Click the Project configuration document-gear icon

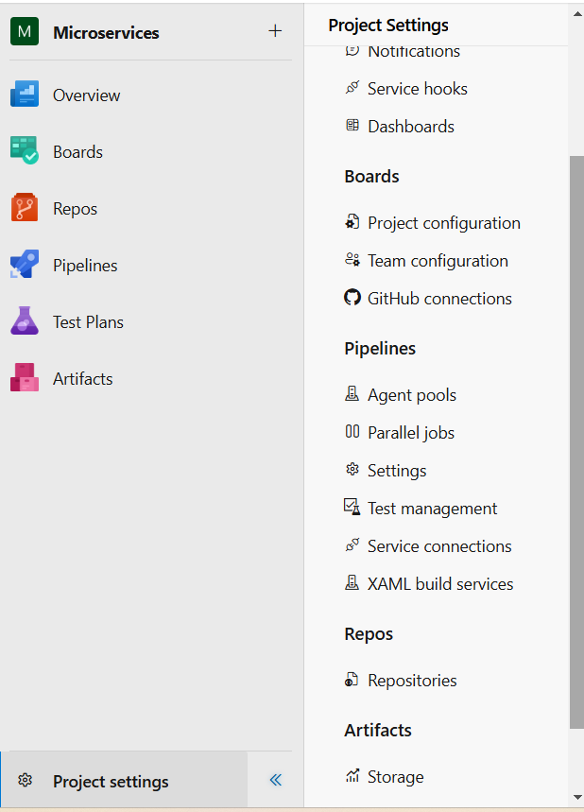(x=352, y=221)
